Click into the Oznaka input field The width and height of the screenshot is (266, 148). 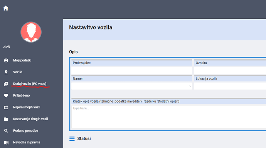(230, 70)
